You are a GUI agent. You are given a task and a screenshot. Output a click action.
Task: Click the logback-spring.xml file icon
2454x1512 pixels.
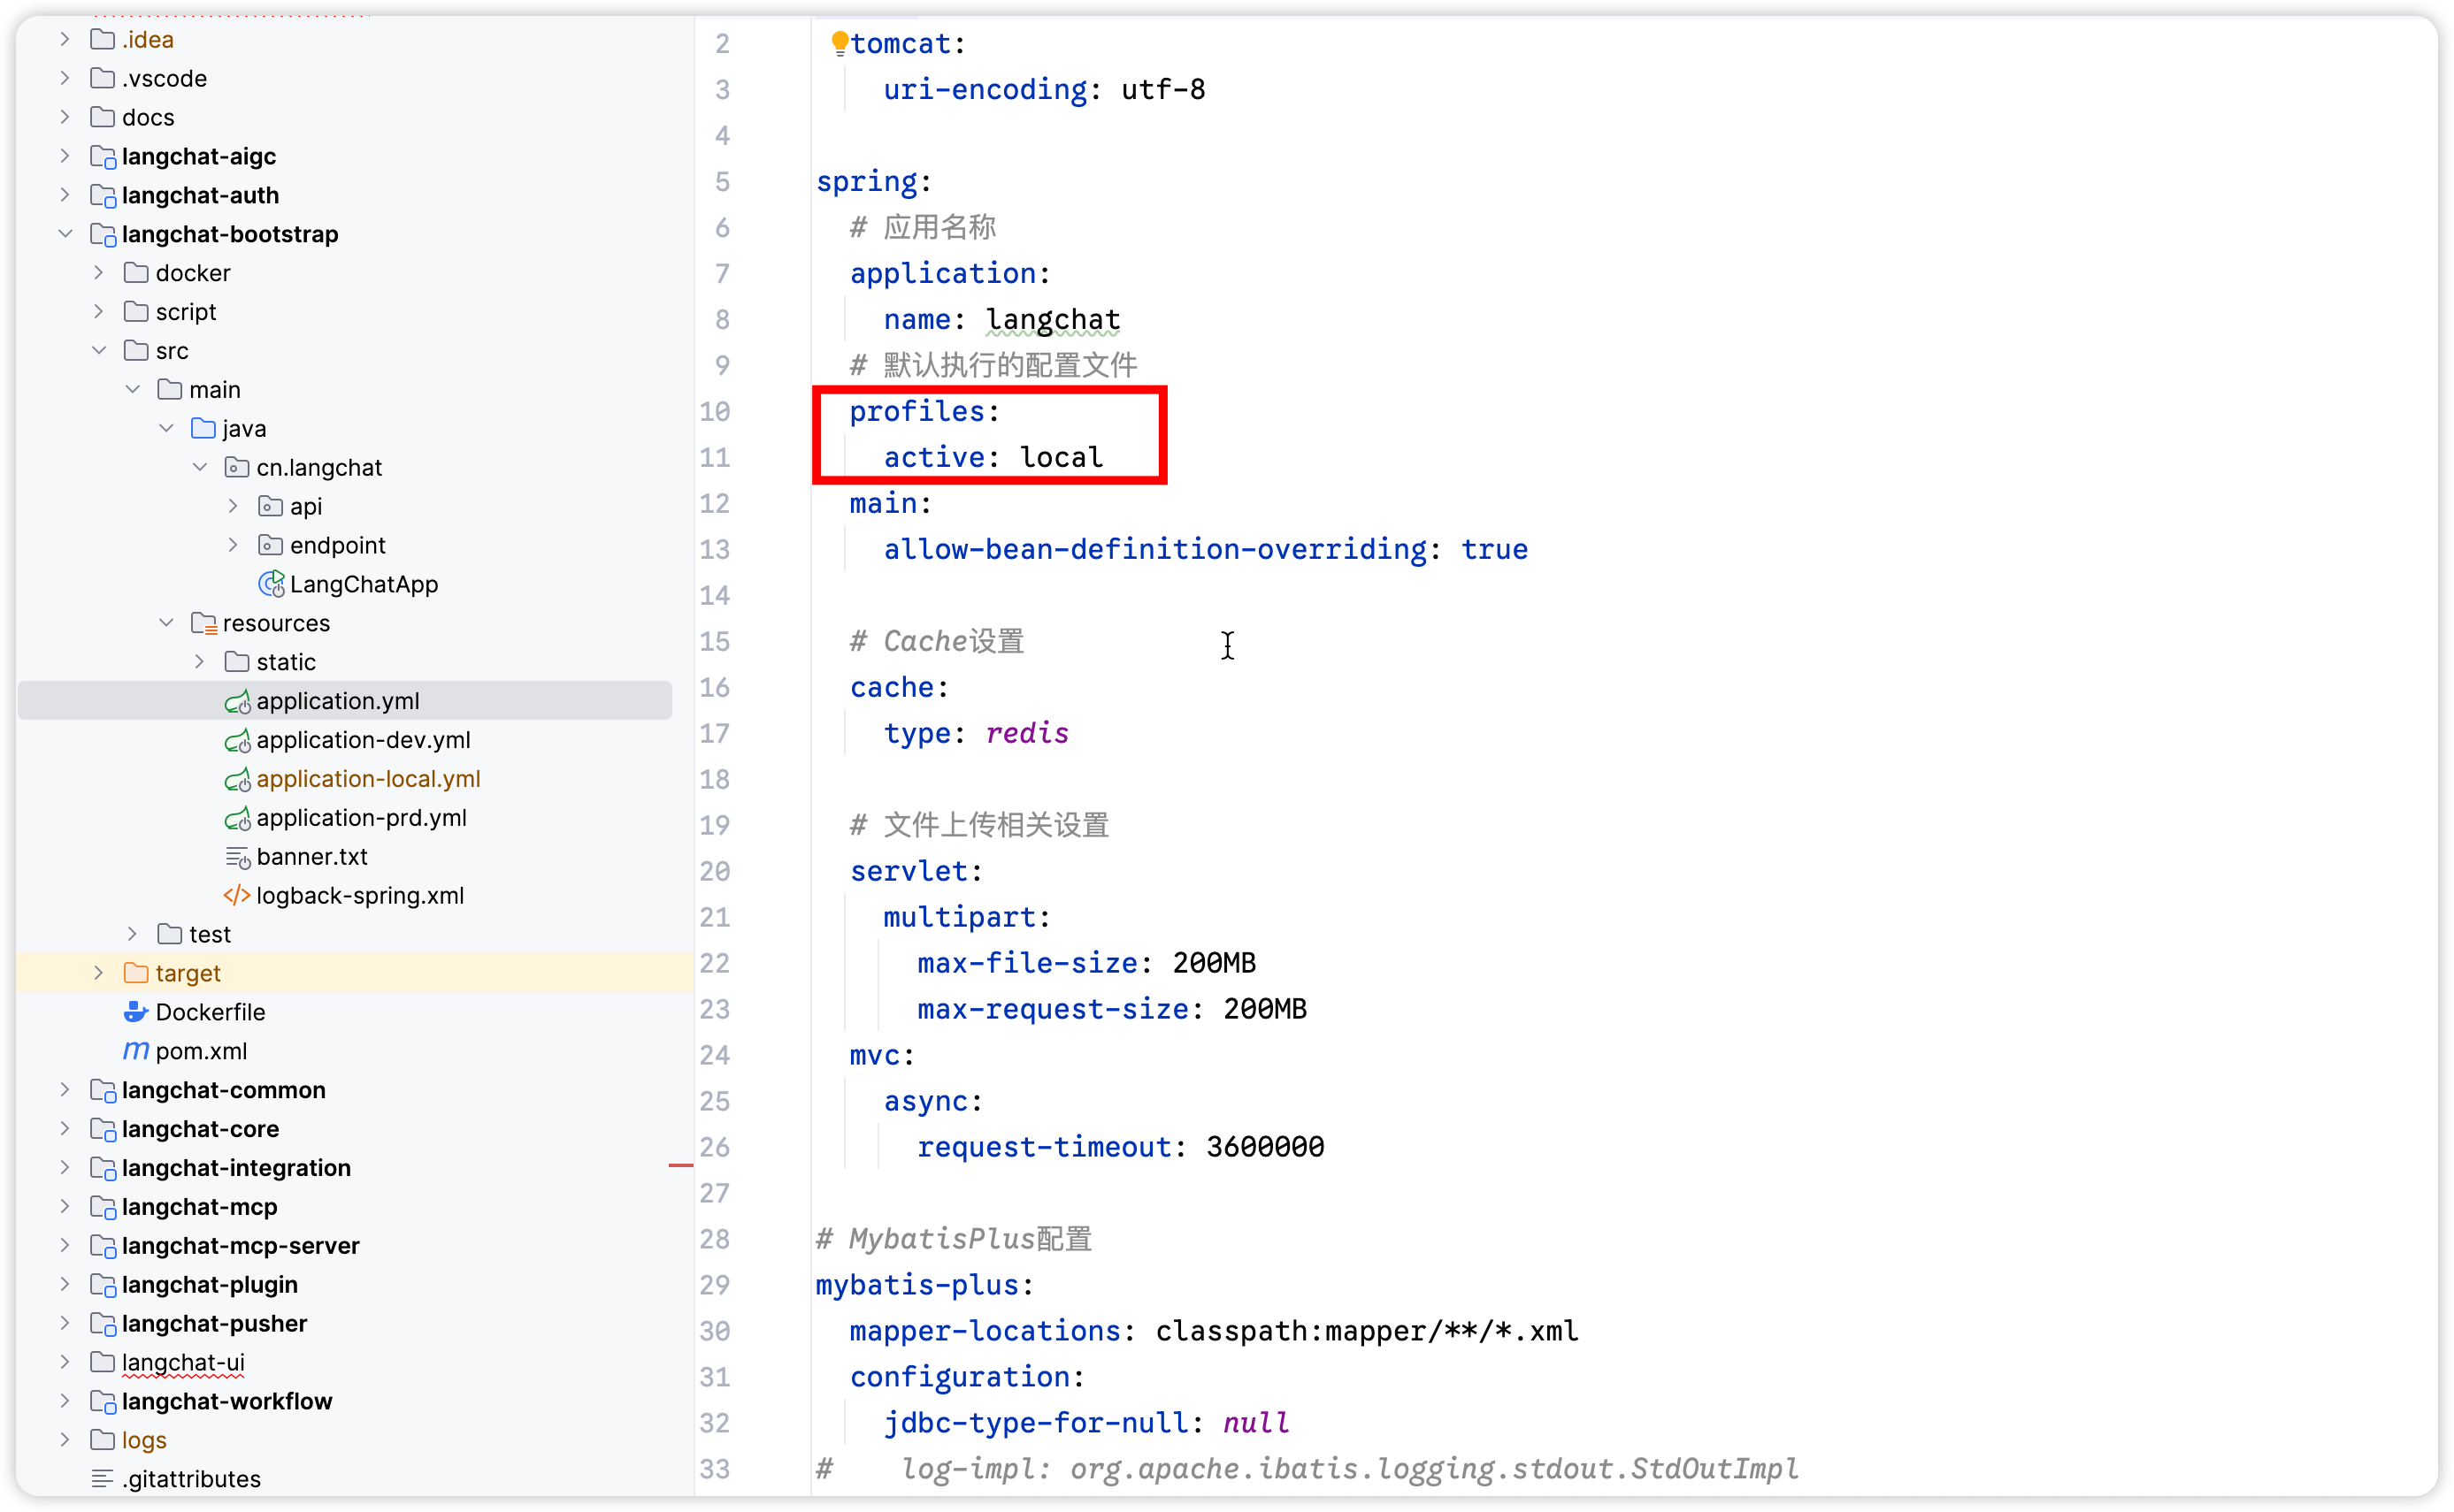(236, 895)
